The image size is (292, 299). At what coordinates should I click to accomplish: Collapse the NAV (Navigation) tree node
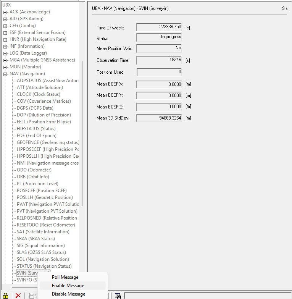click(x=5, y=74)
